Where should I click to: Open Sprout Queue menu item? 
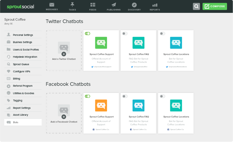click(x=23, y=64)
